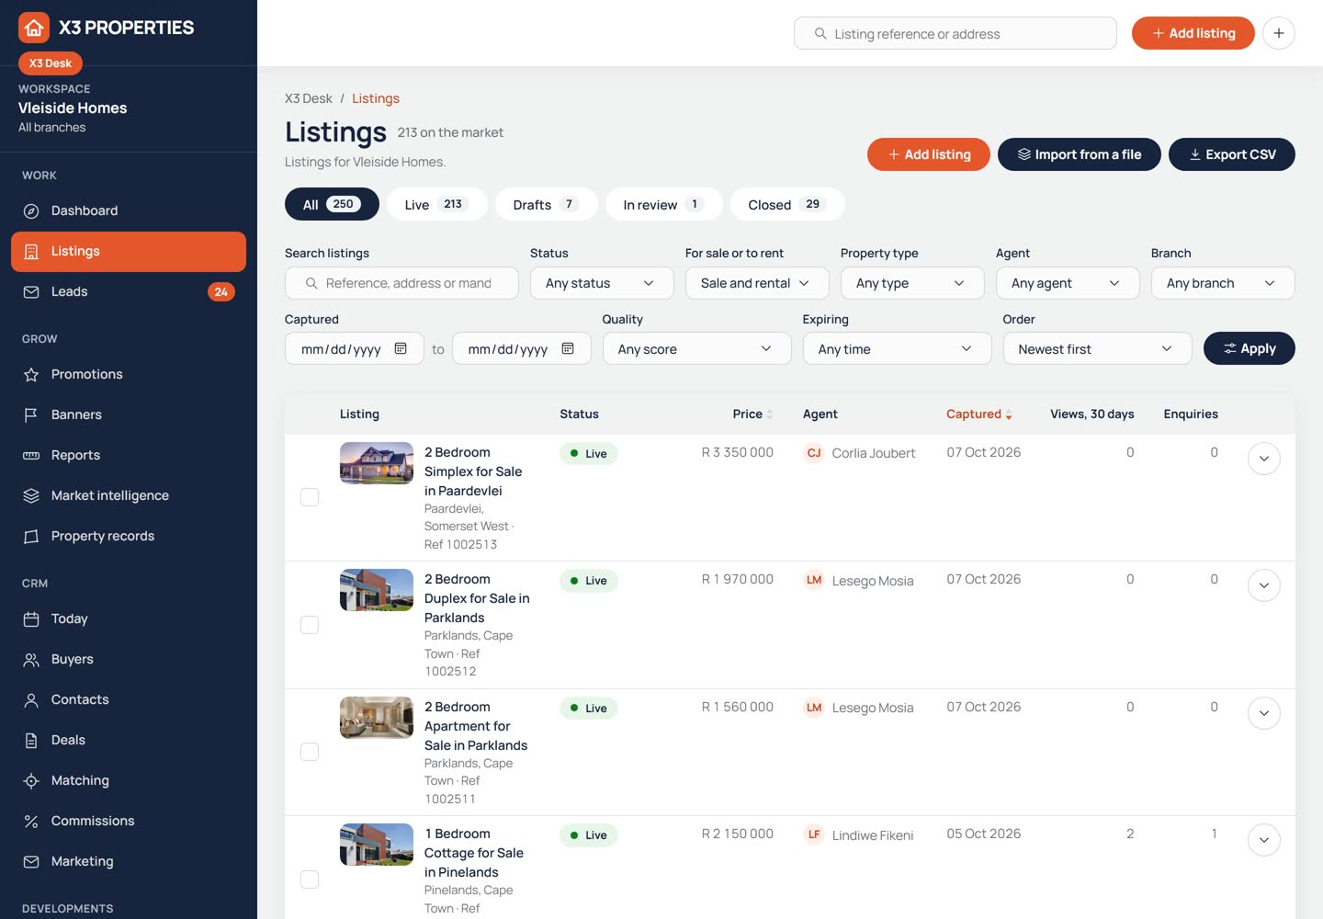Open Commissions percent icon item
Viewport: 1323px width, 919px height.
click(x=129, y=821)
